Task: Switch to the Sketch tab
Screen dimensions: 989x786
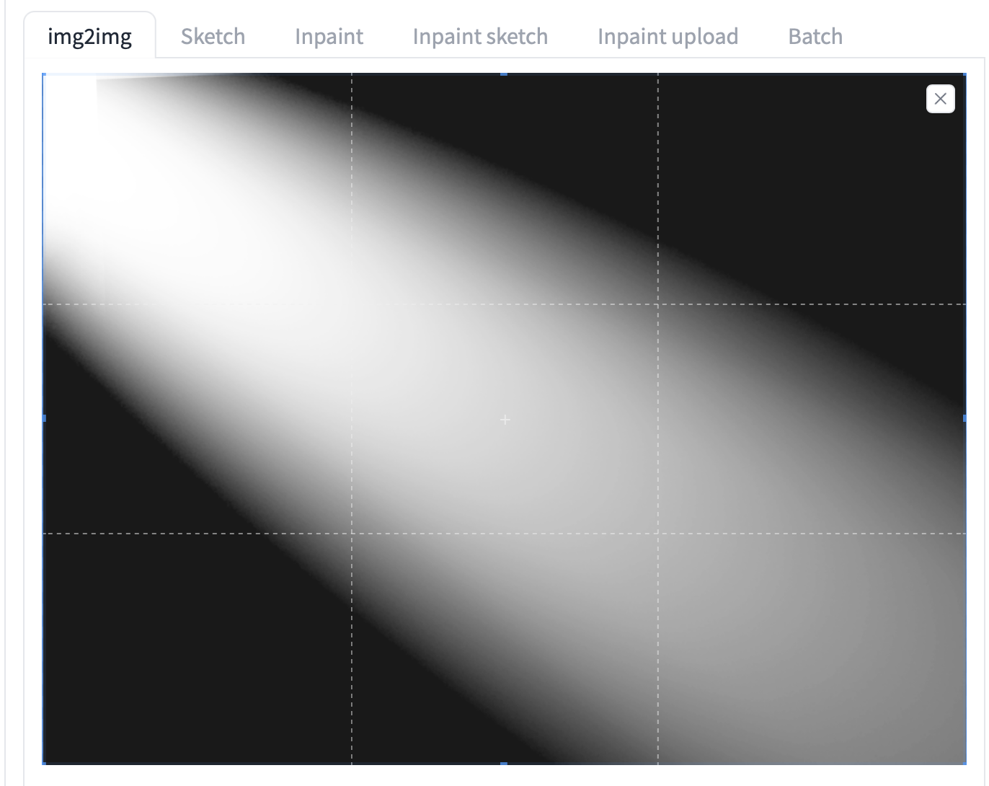Action: [x=213, y=36]
